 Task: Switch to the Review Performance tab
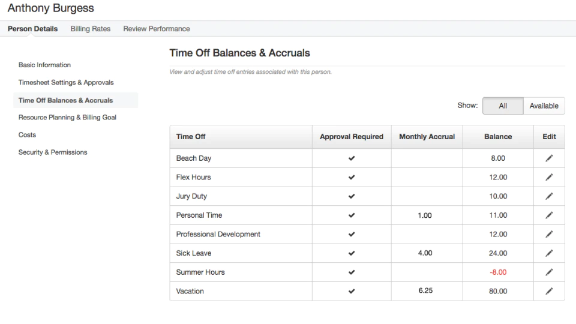point(157,29)
